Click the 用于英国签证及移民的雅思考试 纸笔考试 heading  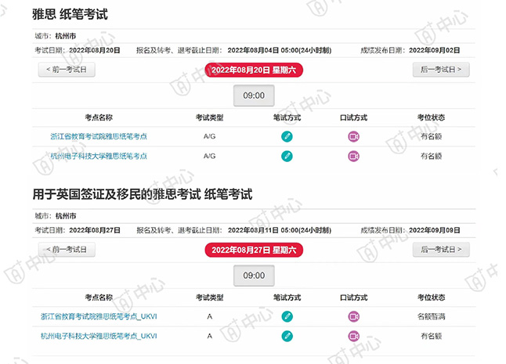point(143,194)
